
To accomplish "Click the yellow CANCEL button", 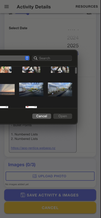I will pos(50,208).
